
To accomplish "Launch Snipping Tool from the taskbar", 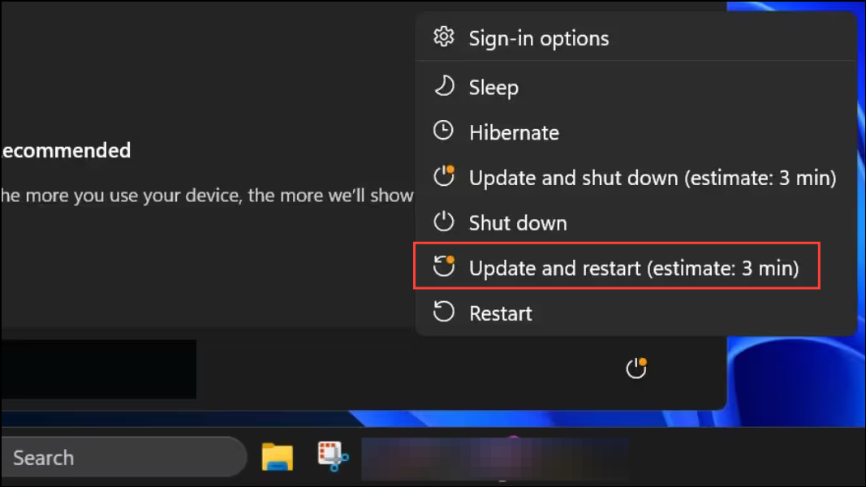I will coord(333,457).
